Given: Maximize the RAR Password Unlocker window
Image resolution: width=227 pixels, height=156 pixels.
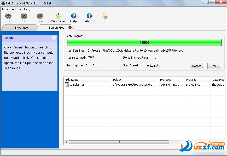Looking at the screenshot, I should click(212, 2).
